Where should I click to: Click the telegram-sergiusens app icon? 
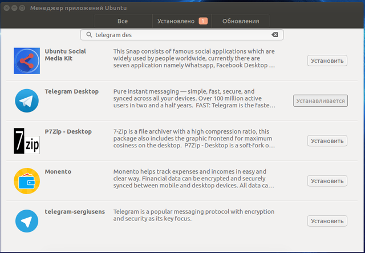[26, 220]
